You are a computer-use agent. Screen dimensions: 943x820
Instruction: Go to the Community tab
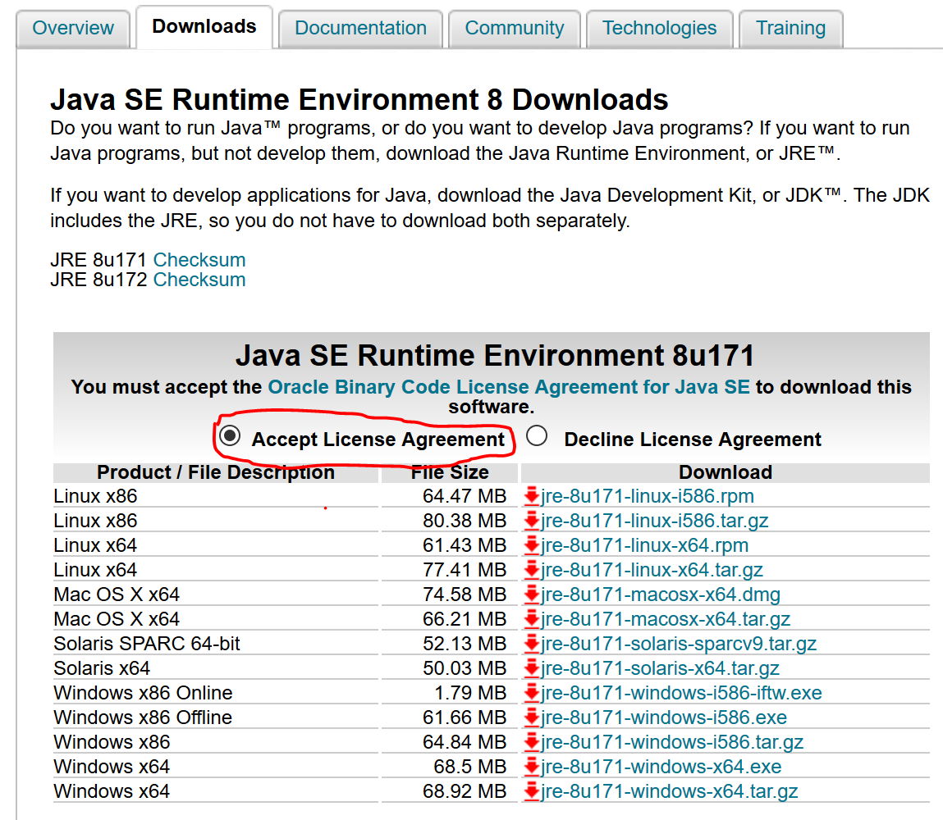[x=514, y=29]
